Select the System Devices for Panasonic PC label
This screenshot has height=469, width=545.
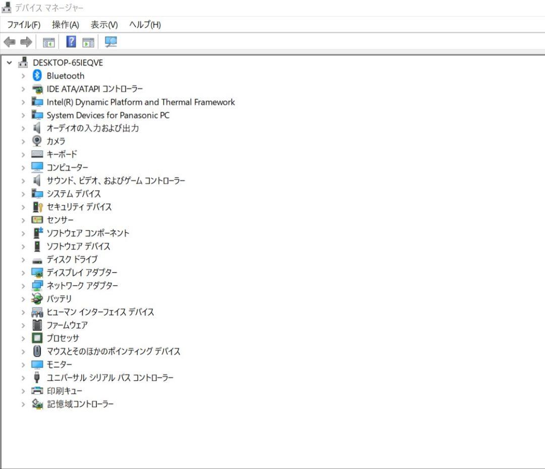tap(108, 115)
